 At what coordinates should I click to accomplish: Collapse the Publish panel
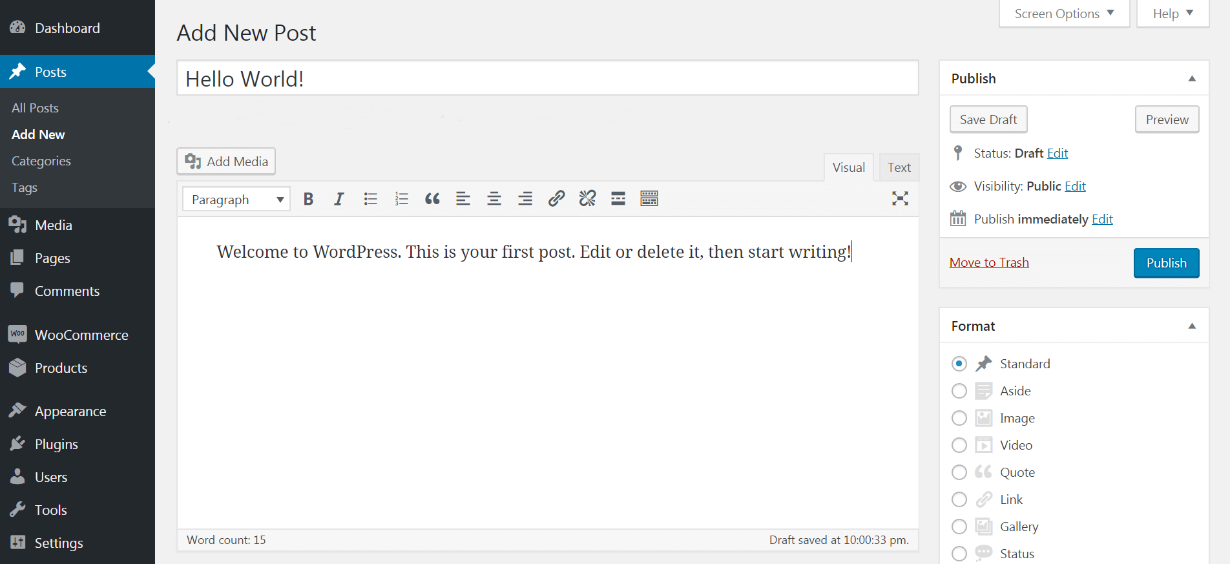[x=1192, y=78]
